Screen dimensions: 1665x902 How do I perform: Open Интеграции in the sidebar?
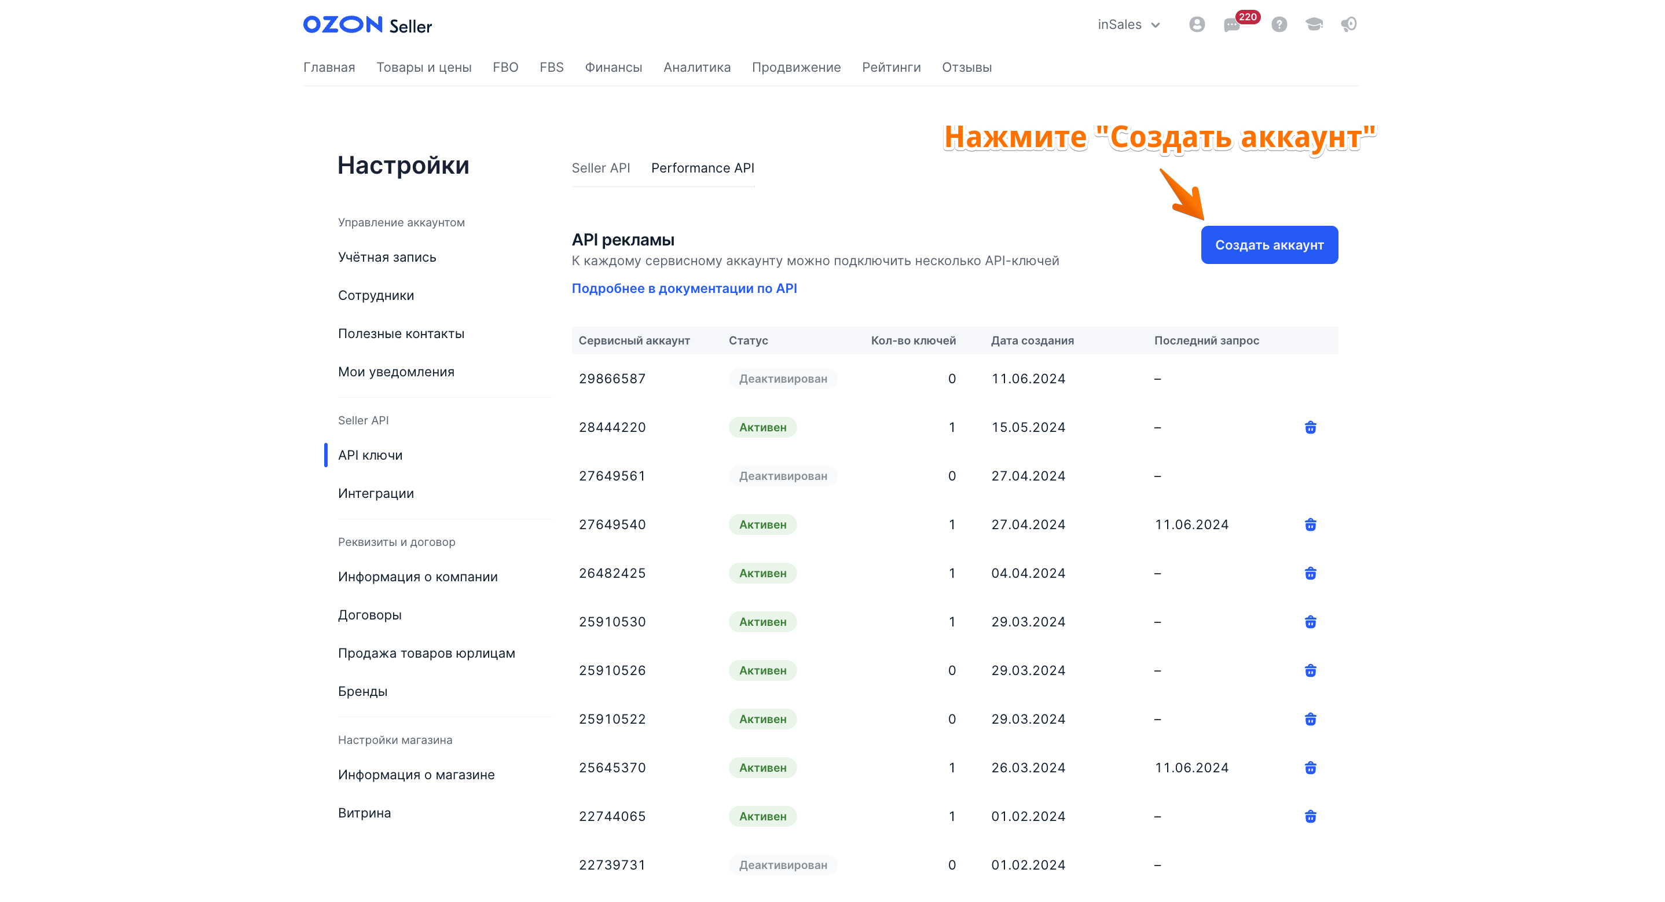376,493
